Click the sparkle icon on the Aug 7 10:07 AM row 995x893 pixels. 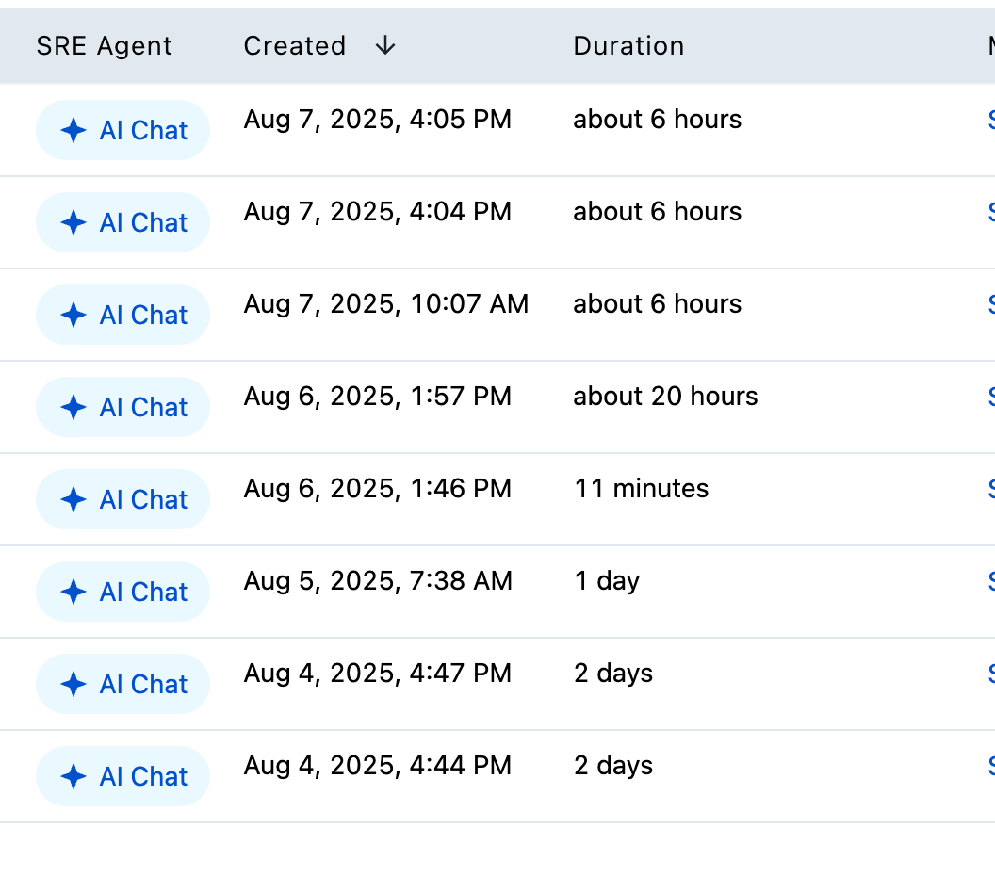click(x=73, y=315)
